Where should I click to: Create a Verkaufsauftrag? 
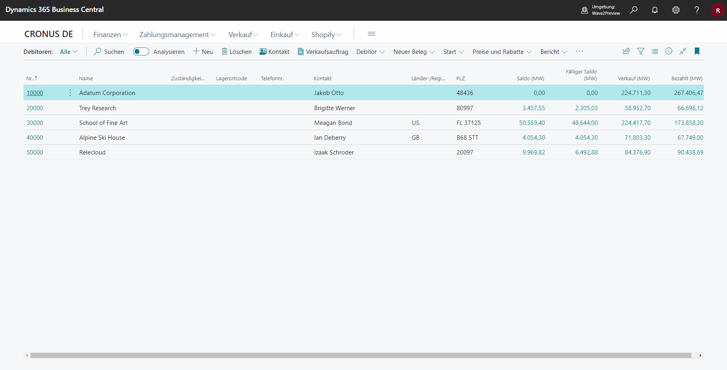[323, 51]
